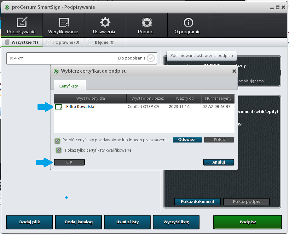Select the Wszystkie (1) tab
The image size is (289, 235).
point(22,42)
